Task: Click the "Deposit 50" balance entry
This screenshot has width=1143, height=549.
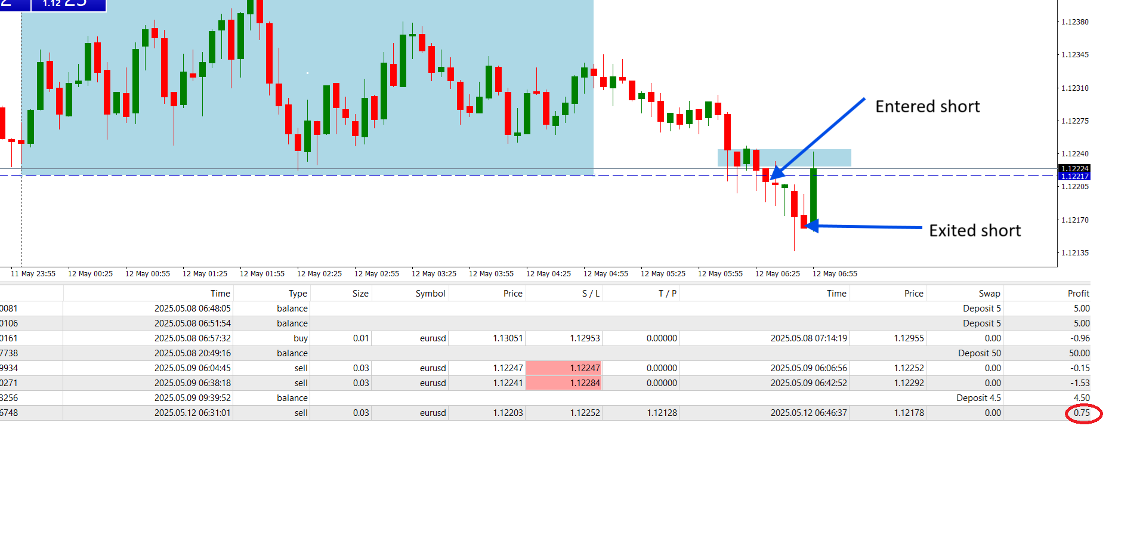Action: tap(979, 353)
